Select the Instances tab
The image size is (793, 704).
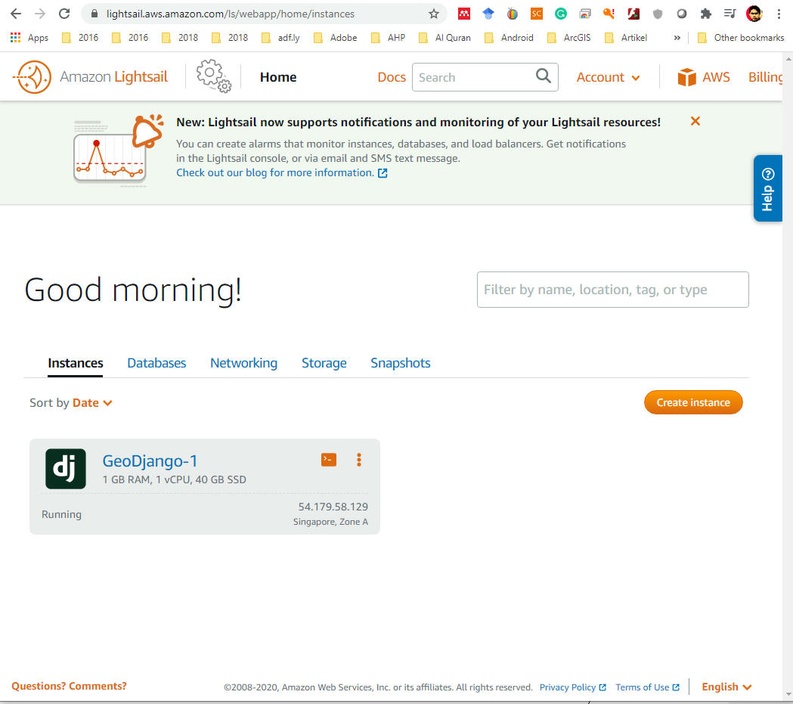click(x=76, y=363)
